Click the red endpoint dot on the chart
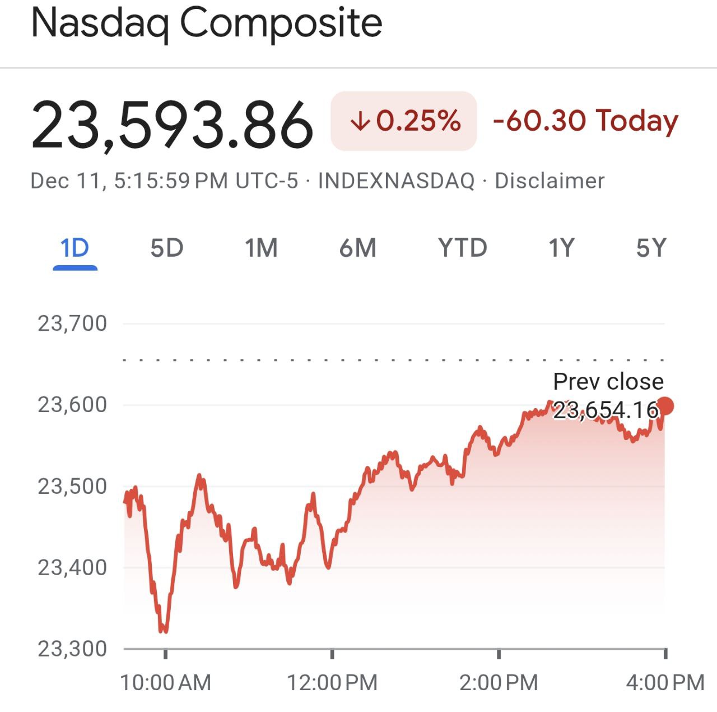Screen dimensions: 717x712 pos(665,404)
